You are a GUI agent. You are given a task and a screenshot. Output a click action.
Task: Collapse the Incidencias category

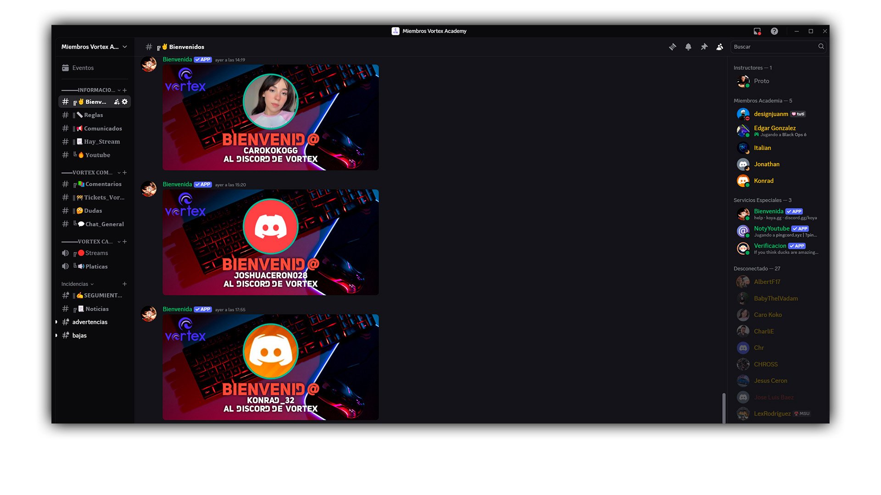click(x=78, y=284)
